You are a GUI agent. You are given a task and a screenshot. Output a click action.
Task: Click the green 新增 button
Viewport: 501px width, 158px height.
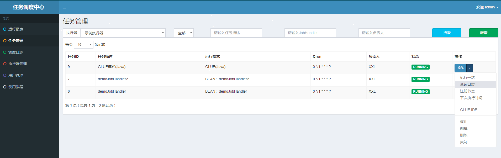[x=484, y=33]
